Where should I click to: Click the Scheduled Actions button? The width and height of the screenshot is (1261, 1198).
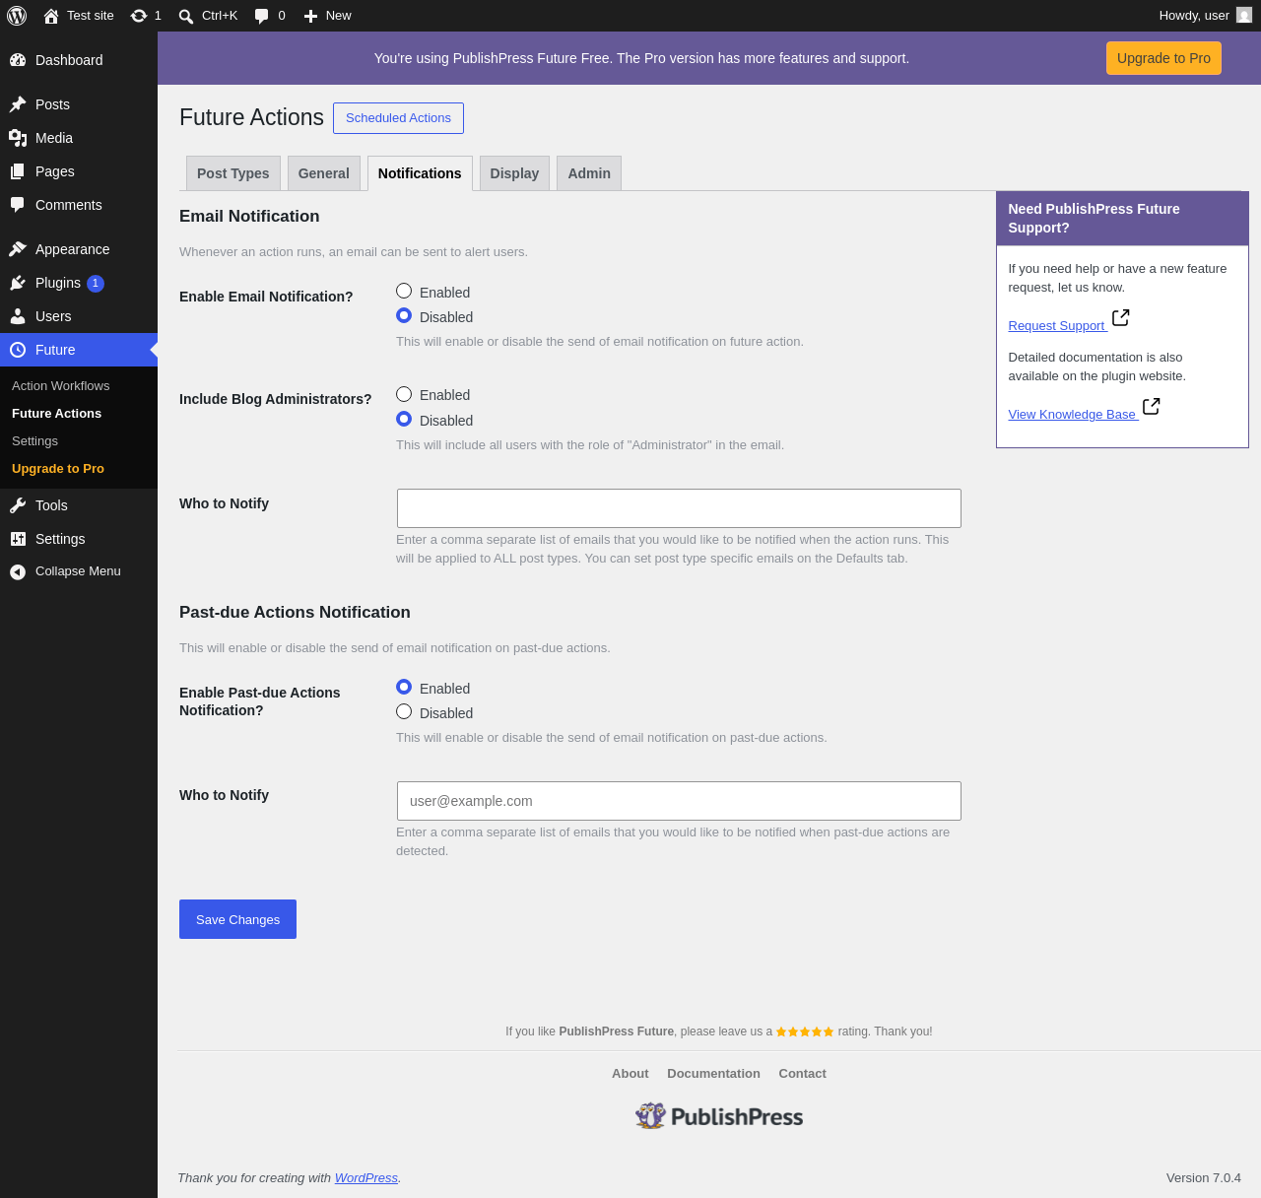click(398, 118)
